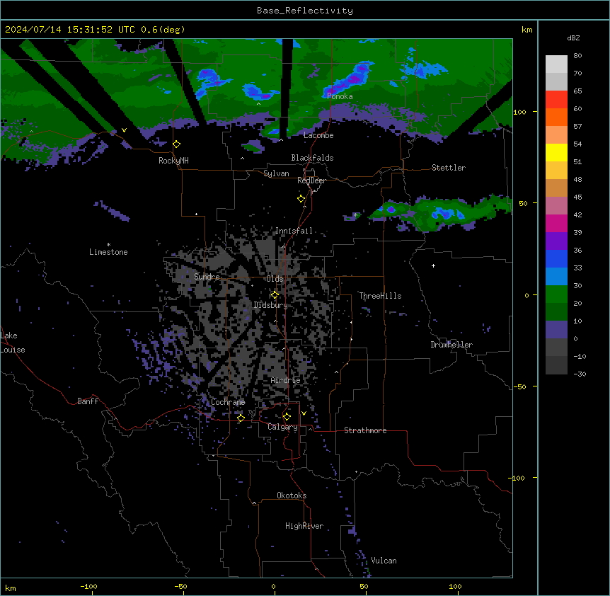Click the yellow km label at top right
Screen dimensions: 610x596
[527, 30]
